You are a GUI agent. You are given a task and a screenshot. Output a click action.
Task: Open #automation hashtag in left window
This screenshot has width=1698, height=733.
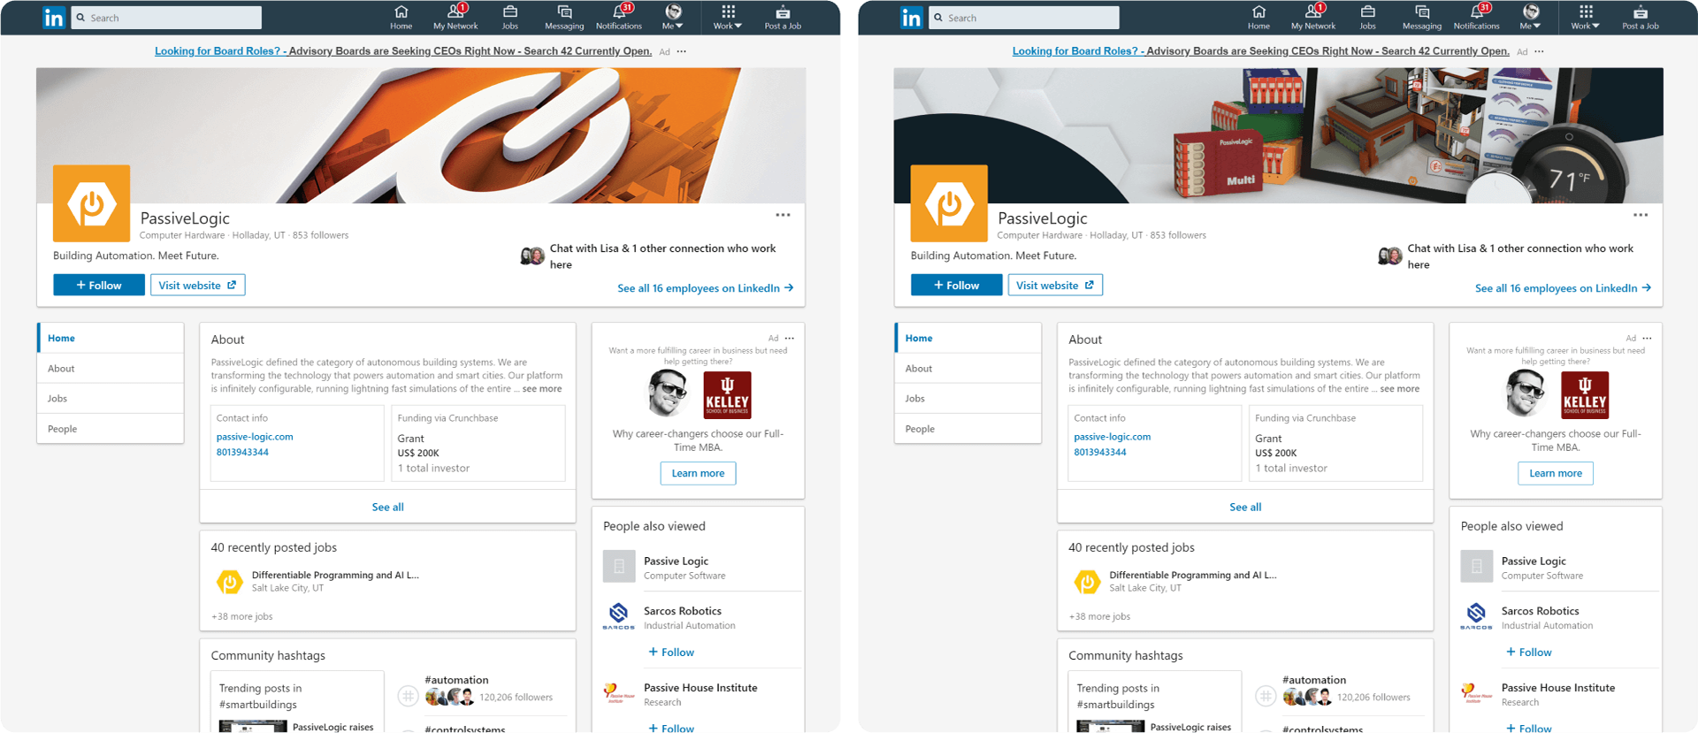click(456, 680)
